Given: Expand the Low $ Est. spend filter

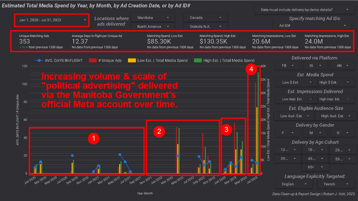Looking at the screenshot, I should point(294,82).
